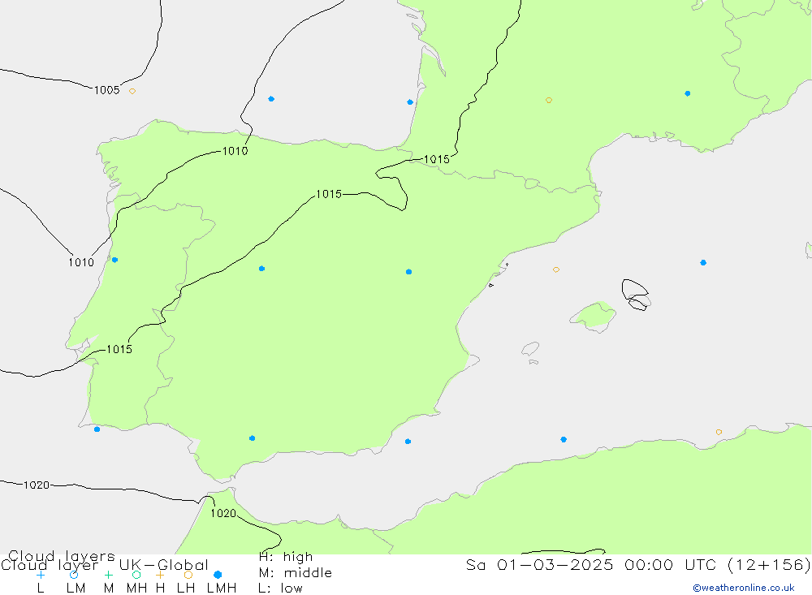Click the green plus M legend symbol
The height and width of the screenshot is (595, 812).
click(x=108, y=575)
